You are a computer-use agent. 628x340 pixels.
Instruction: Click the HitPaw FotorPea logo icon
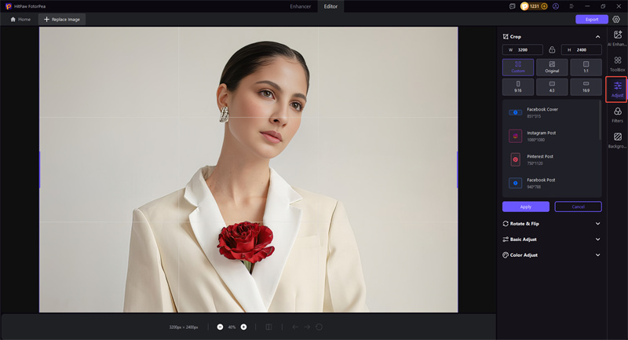[x=9, y=6]
